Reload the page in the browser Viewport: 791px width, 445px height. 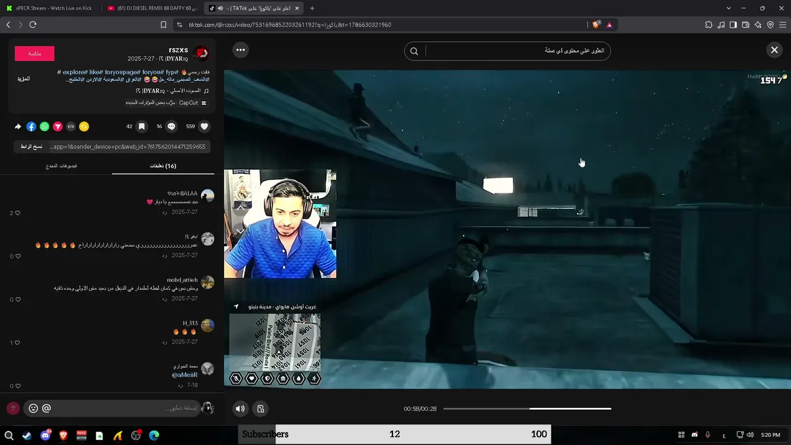33,25
